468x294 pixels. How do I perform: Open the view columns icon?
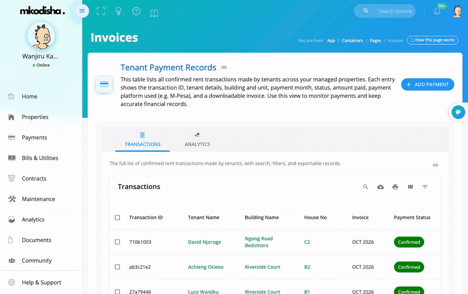click(x=410, y=187)
